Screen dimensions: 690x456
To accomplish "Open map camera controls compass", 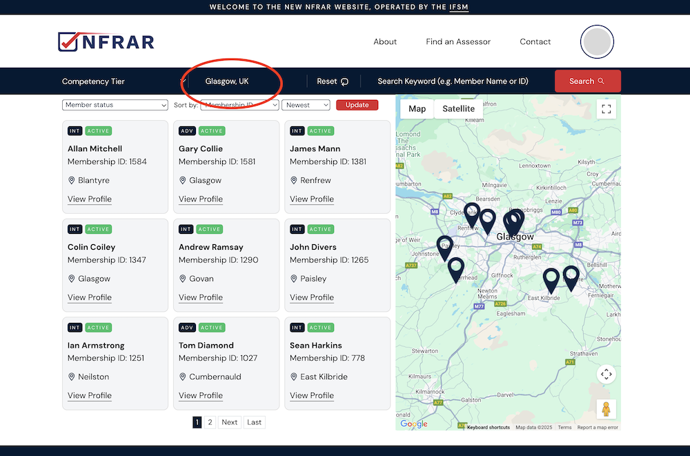I will coord(606,375).
